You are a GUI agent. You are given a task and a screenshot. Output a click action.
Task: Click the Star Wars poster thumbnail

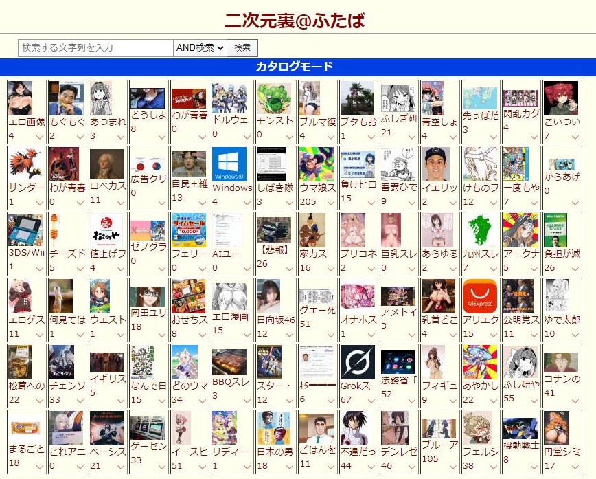(x=268, y=361)
